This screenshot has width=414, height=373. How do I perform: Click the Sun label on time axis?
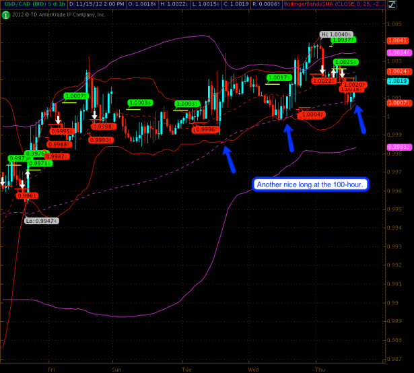116,370
